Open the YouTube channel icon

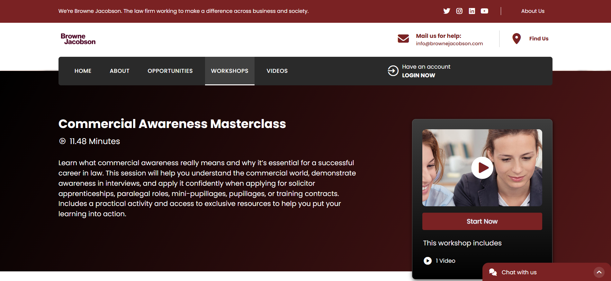484,11
